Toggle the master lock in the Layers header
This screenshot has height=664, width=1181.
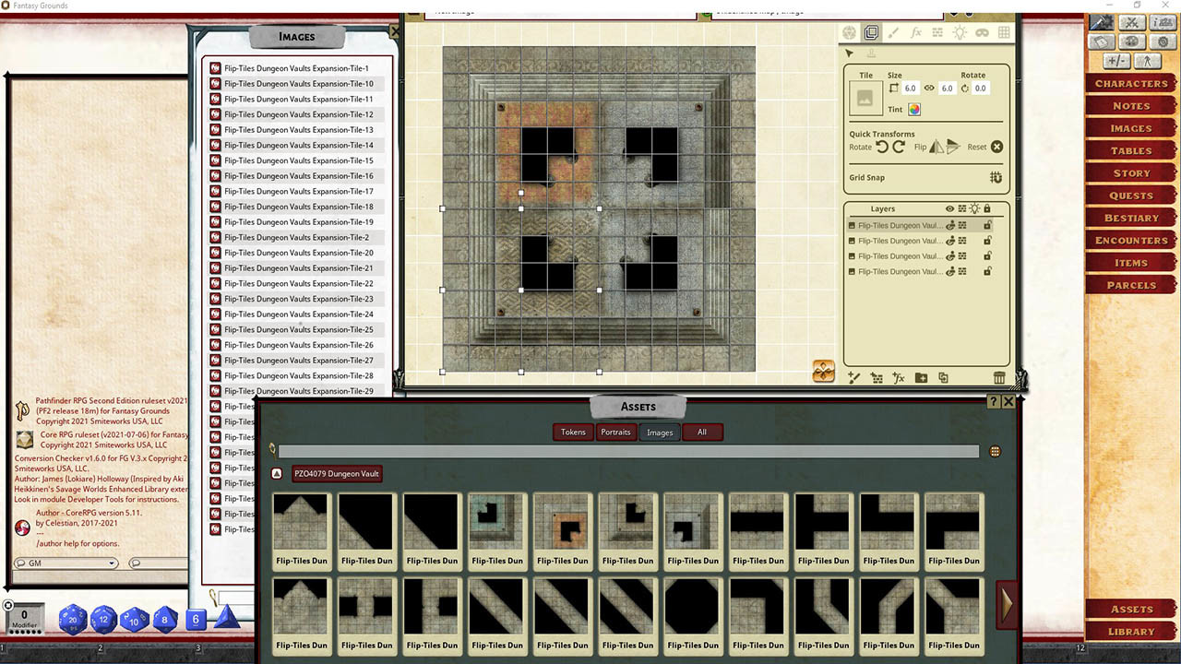tap(987, 208)
